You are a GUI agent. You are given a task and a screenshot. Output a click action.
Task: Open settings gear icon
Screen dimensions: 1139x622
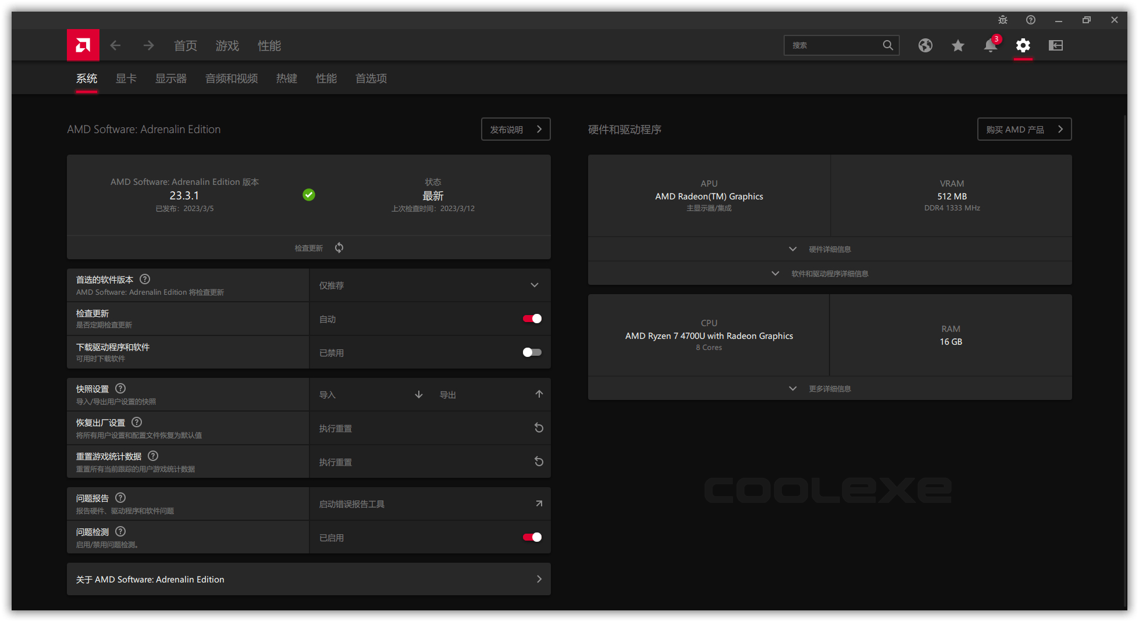1023,45
